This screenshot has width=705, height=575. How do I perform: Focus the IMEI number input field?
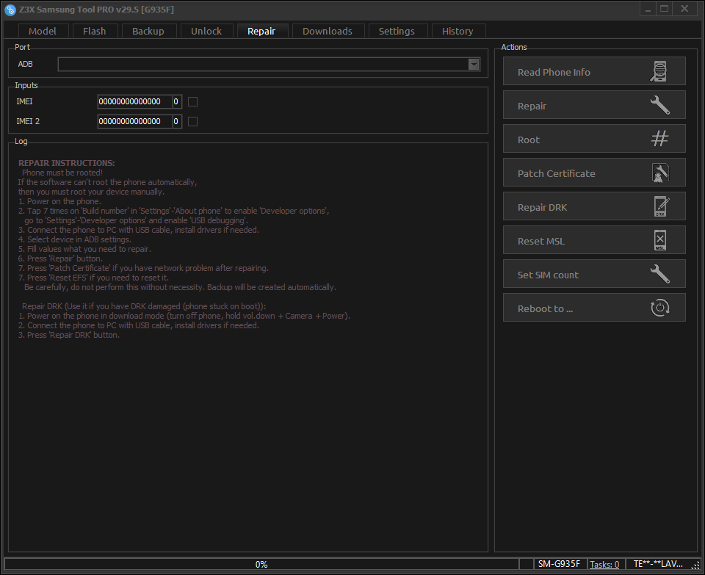(x=135, y=101)
